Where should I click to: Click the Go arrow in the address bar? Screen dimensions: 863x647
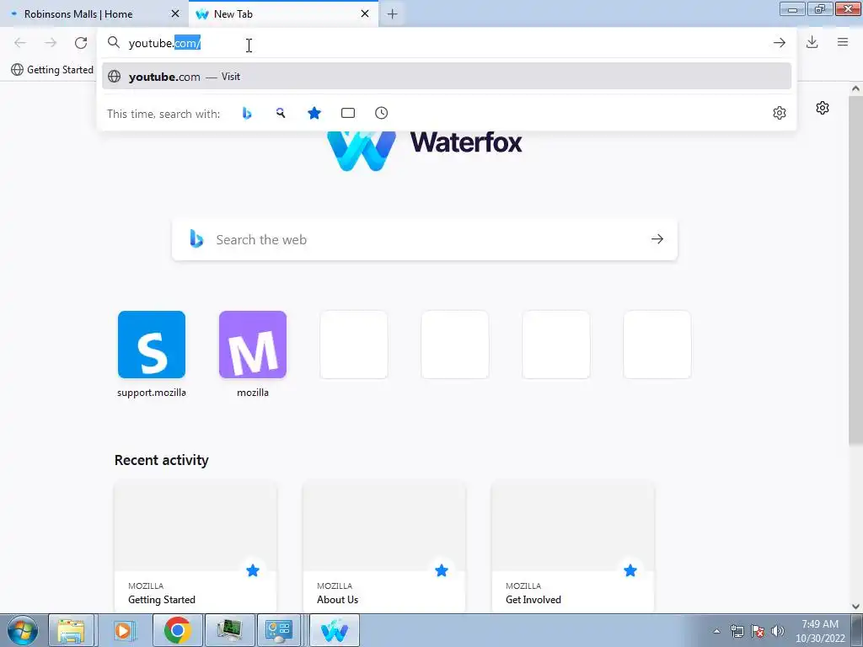coord(780,43)
